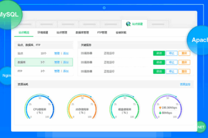The width and height of the screenshot is (208, 138).
Task: Click the 80Mbps download value
Action: [x=167, y=113]
